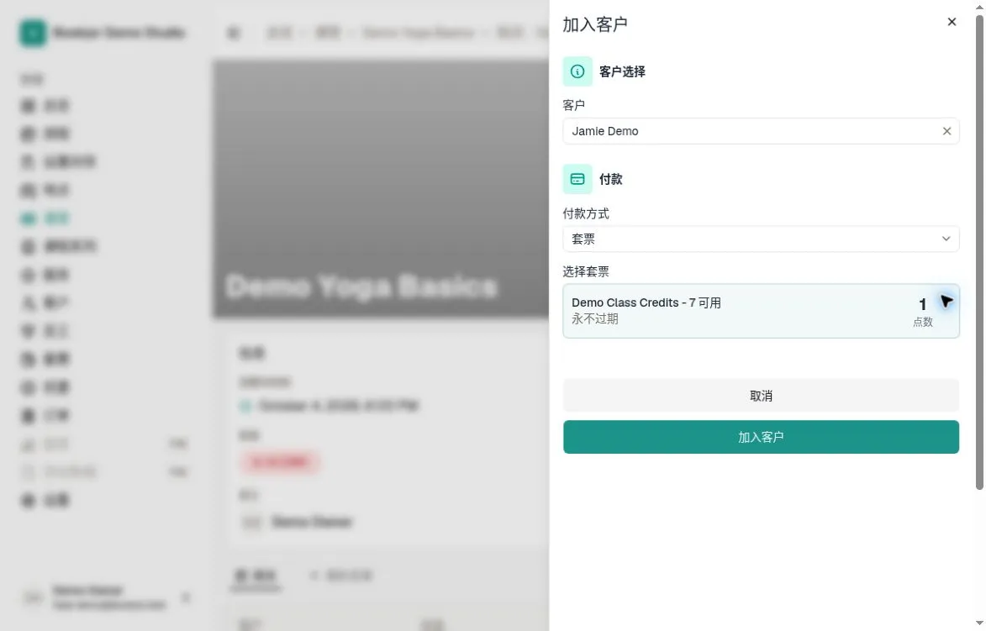Click the 付款 card icon
Image resolution: width=986 pixels, height=631 pixels.
(x=577, y=179)
